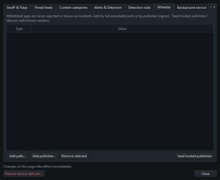Go to the Alerts & Detection tab
Viewport: 220px width, 180px height.
pyautogui.click(x=108, y=7)
